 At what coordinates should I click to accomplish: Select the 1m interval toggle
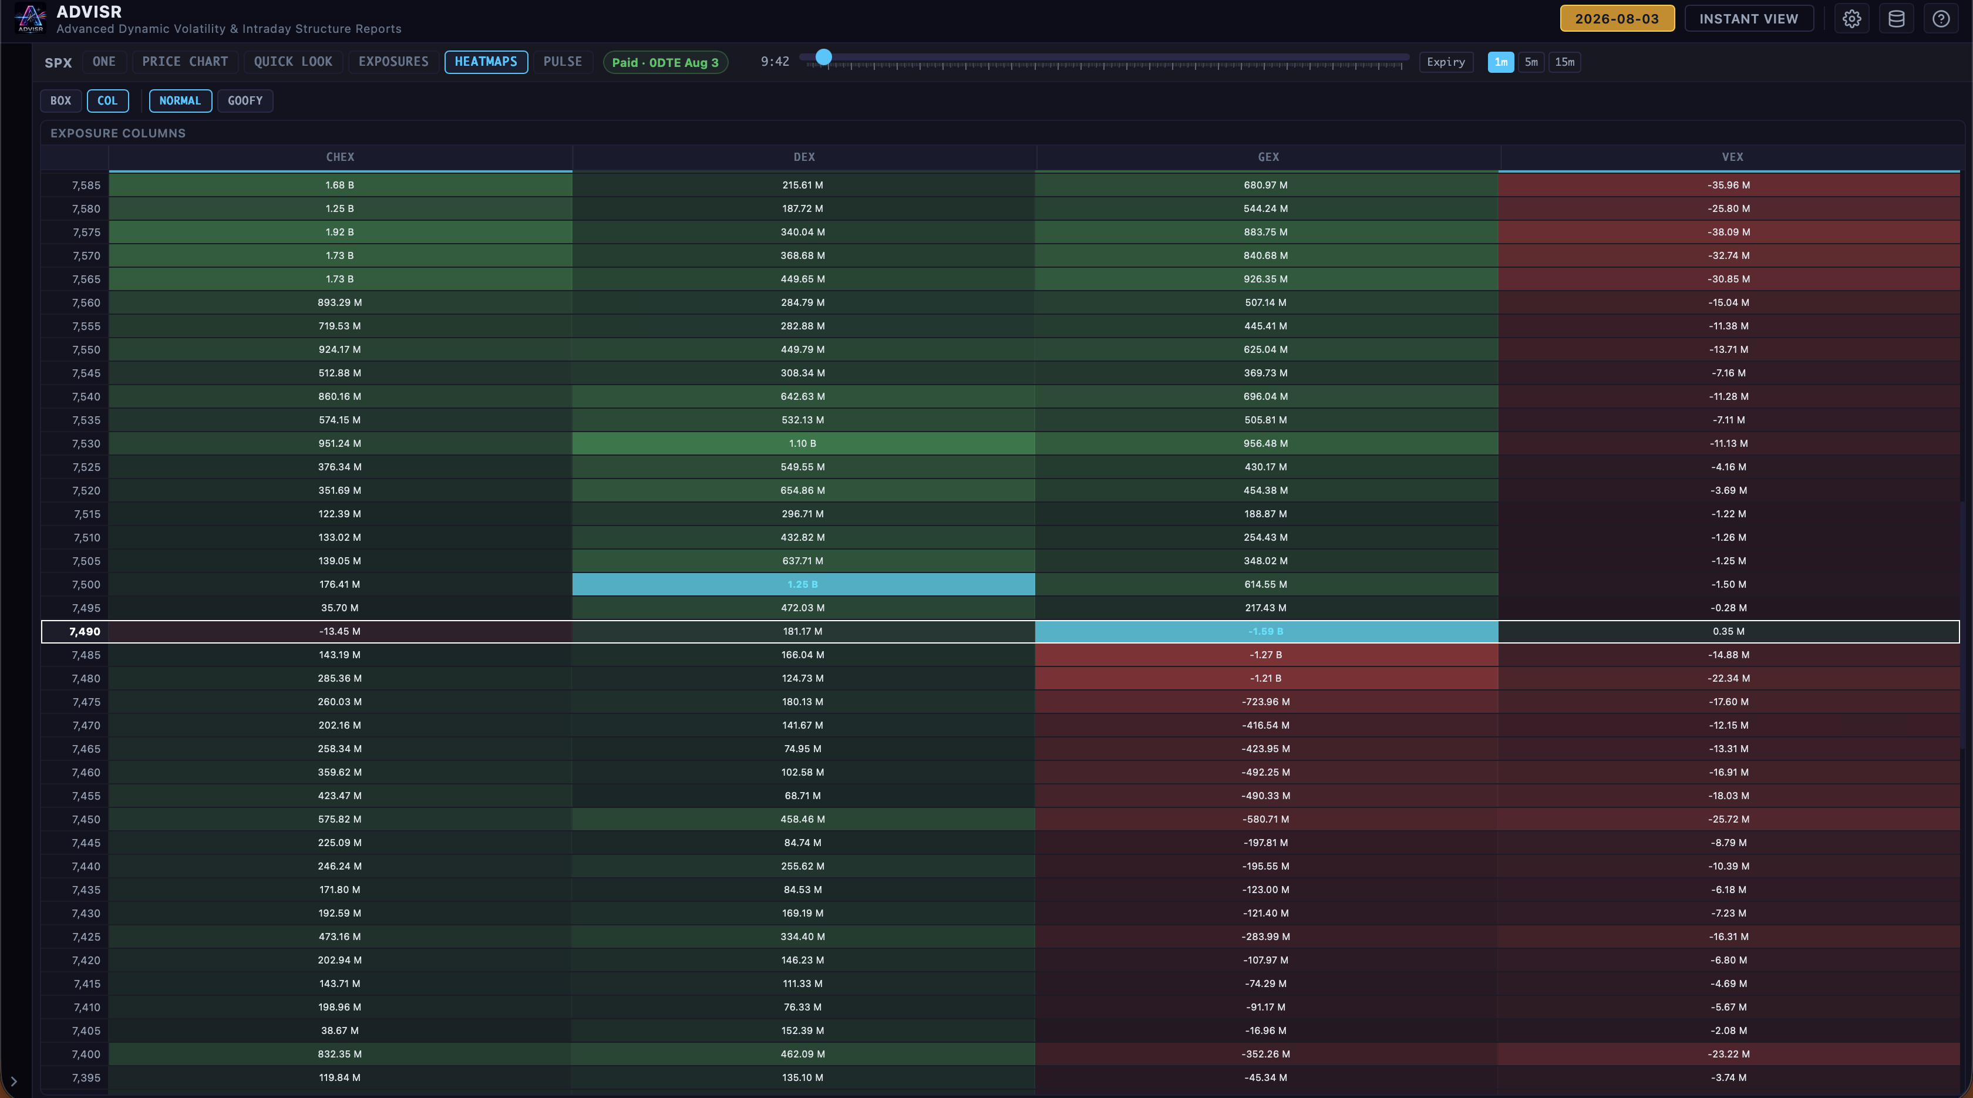click(1500, 62)
